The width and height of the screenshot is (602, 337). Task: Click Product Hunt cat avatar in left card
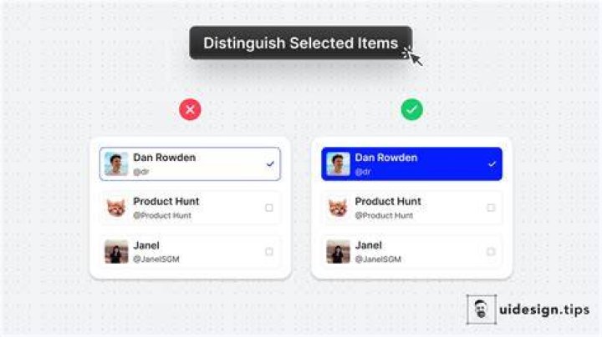click(x=116, y=208)
